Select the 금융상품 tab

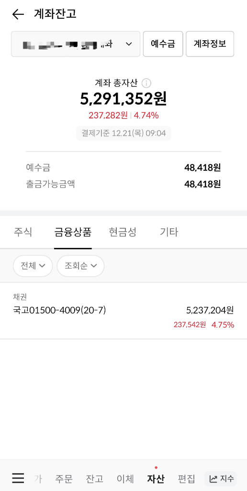(73, 232)
